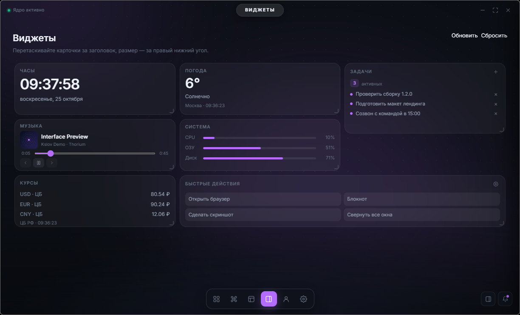The height and width of the screenshot is (315, 520).
Task: Go to the previous music track
Action: point(25,162)
